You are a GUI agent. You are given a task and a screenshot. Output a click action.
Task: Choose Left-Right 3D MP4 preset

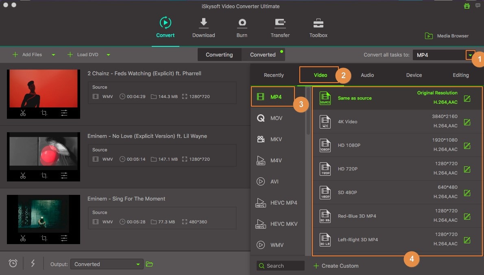397,240
